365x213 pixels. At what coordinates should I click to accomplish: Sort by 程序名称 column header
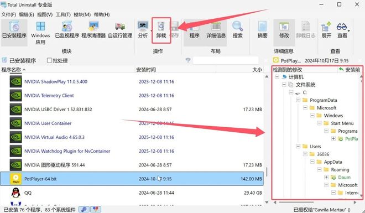[x=67, y=70]
